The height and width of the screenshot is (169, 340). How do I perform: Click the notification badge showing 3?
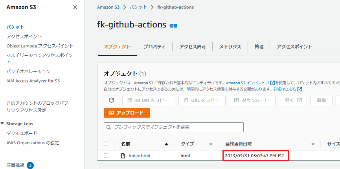[x=30, y=165]
